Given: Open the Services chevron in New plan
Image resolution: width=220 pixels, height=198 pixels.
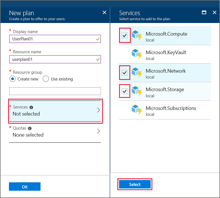Looking at the screenshot, I should pos(98,110).
